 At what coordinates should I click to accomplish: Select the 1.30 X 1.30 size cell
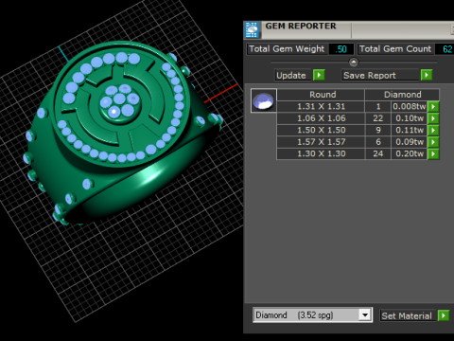pyautogui.click(x=321, y=153)
